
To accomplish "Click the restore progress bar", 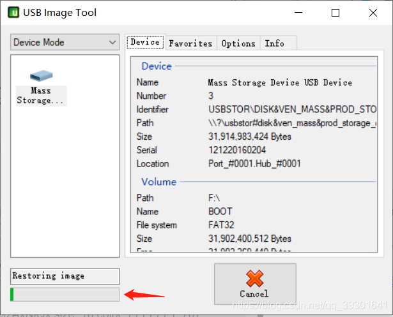I will click(65, 294).
